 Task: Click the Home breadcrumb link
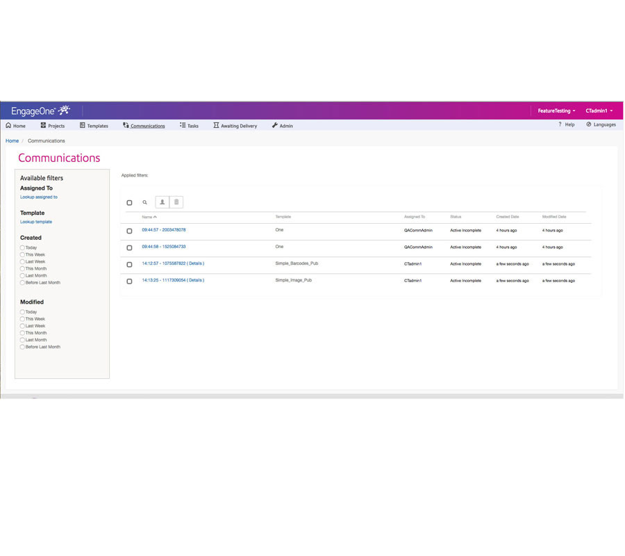click(x=12, y=141)
